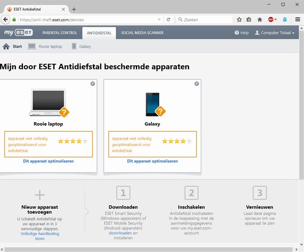Open the address bar history dropdown arrow
This screenshot has height=252, width=304.
[x=159, y=19]
